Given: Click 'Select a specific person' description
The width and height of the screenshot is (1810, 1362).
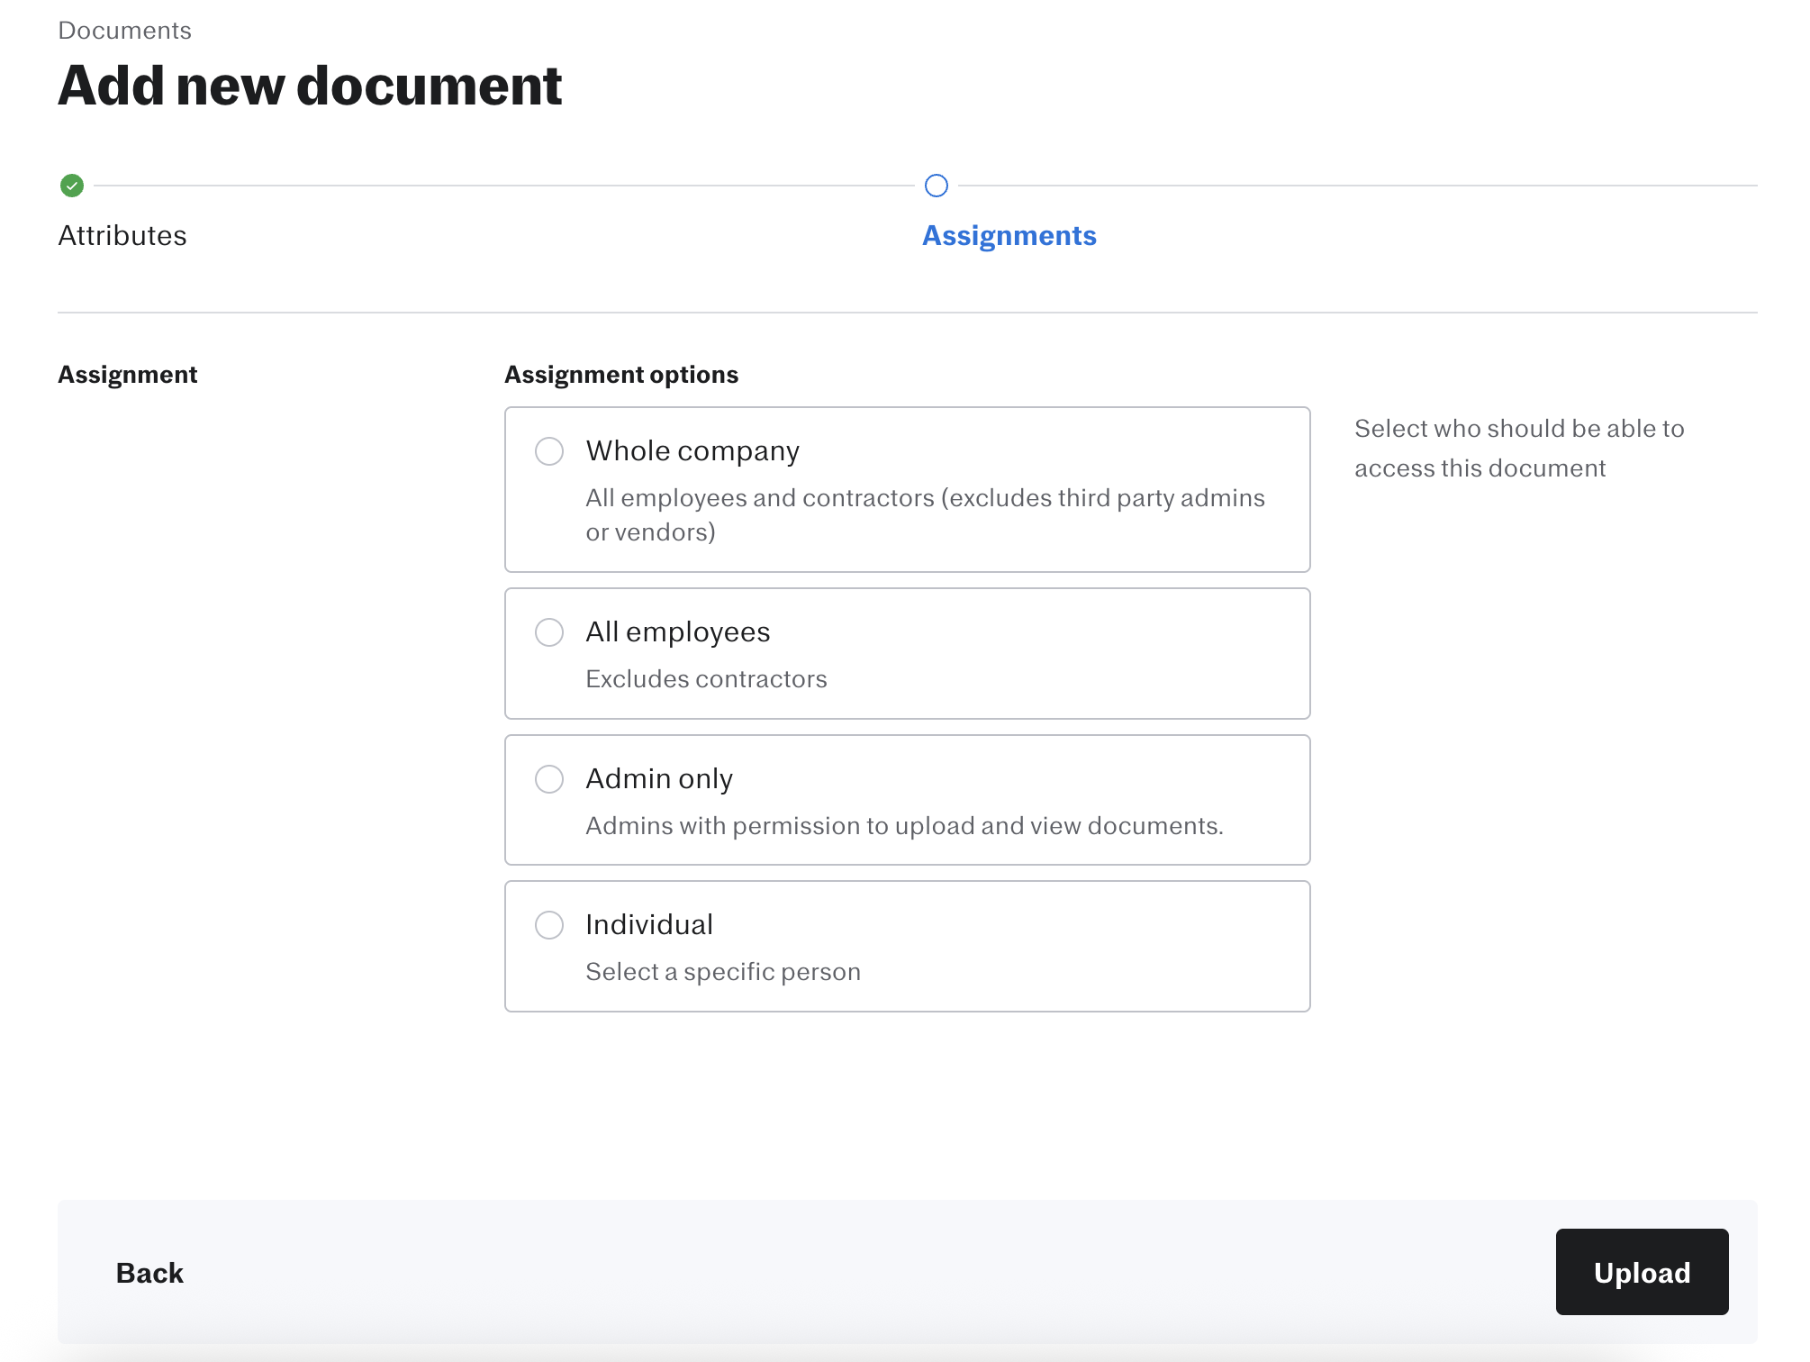Looking at the screenshot, I should coord(723,972).
